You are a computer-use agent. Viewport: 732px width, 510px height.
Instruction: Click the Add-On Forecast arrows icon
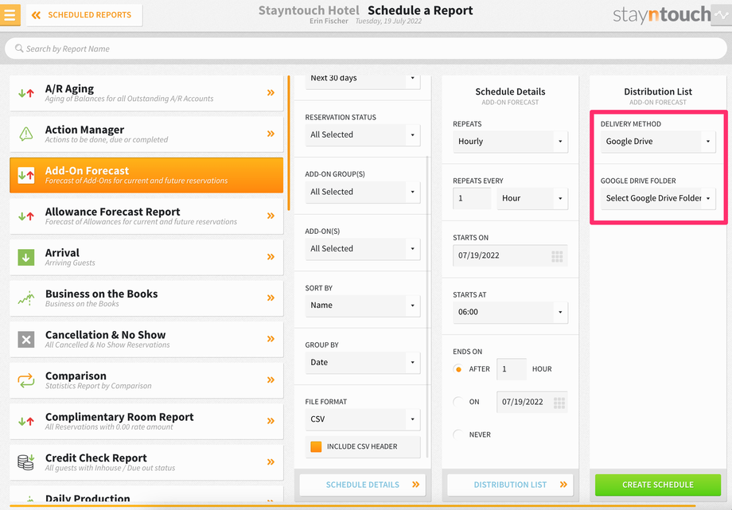pyautogui.click(x=26, y=175)
